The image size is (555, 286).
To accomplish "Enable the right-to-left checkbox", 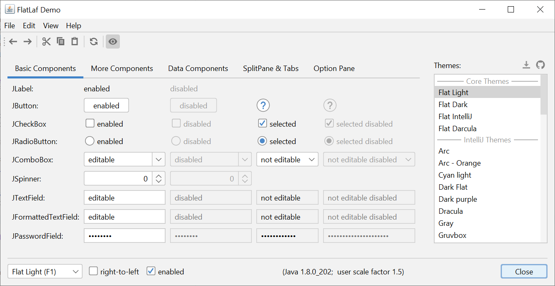I will 93,271.
